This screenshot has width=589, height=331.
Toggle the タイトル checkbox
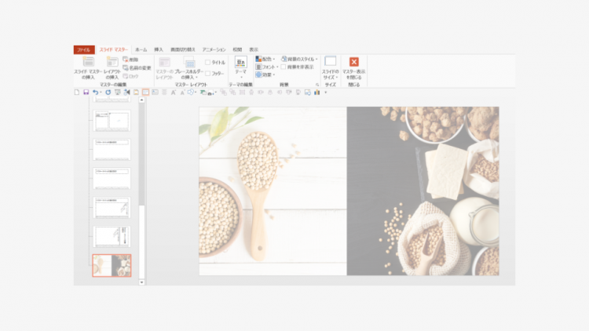point(207,62)
